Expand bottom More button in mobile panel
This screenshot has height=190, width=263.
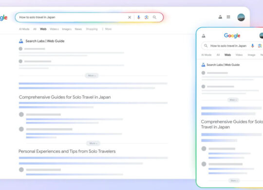(x=234, y=181)
